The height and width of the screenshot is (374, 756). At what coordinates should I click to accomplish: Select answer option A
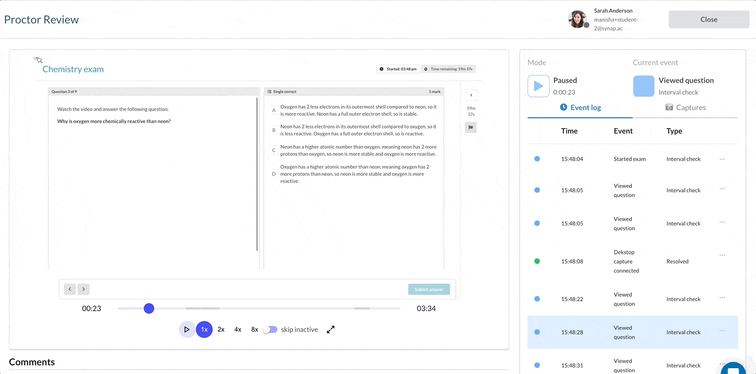coord(274,110)
